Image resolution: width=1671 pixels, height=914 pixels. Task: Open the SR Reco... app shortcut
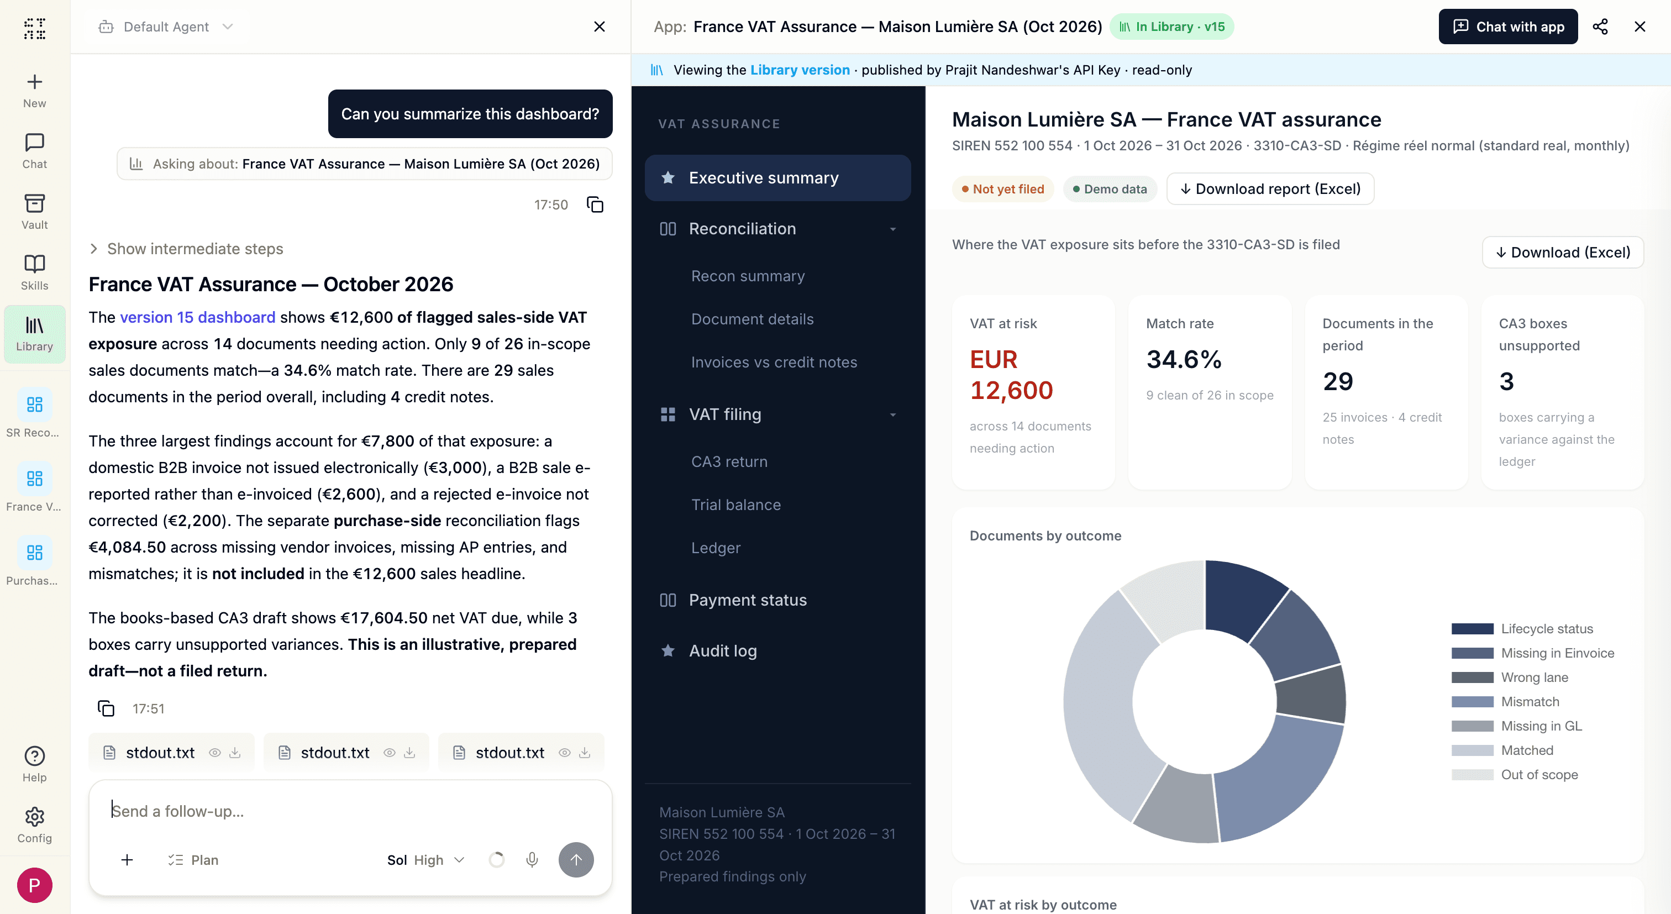[34, 413]
